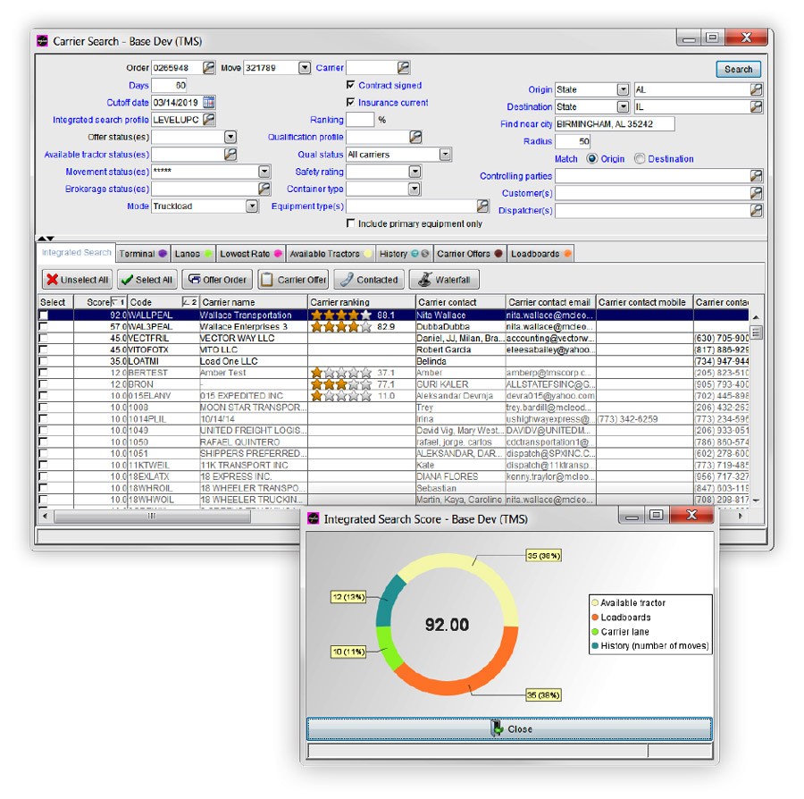Click the Carrier field lookup icon
Screen dimensions: 804x799
pyautogui.click(x=404, y=68)
